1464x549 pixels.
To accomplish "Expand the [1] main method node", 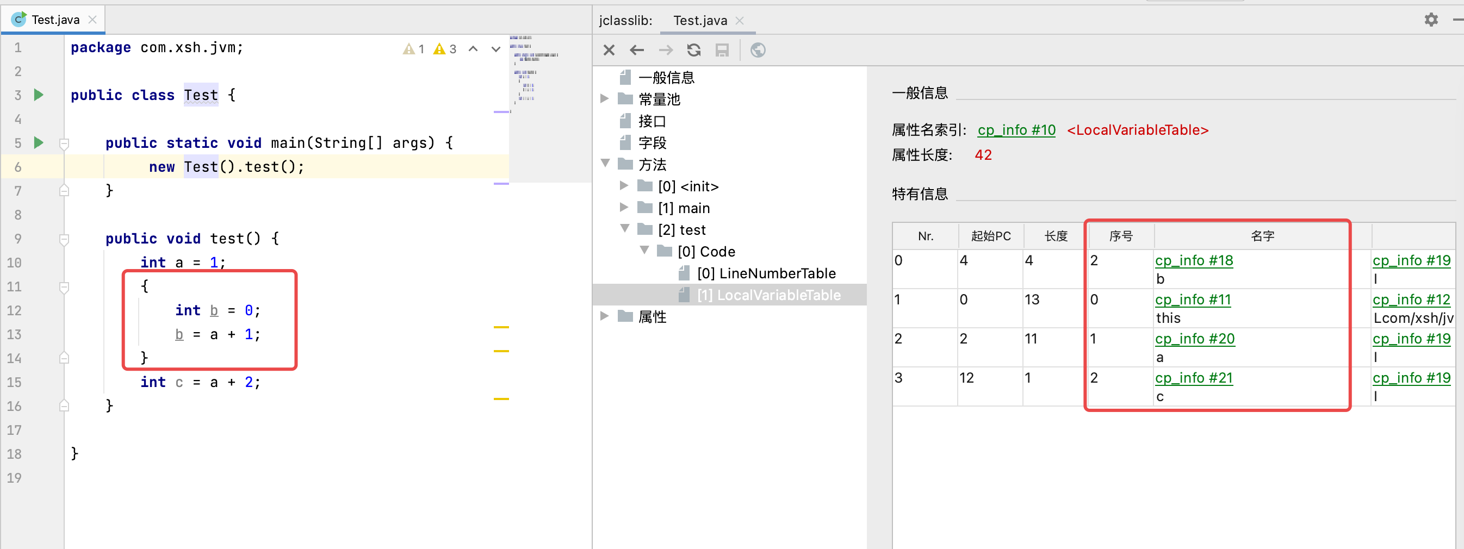I will pyautogui.click(x=624, y=208).
